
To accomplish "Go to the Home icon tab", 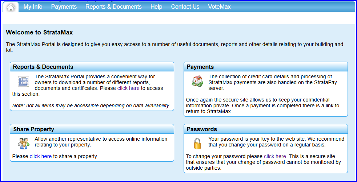I will tap(11, 7).
